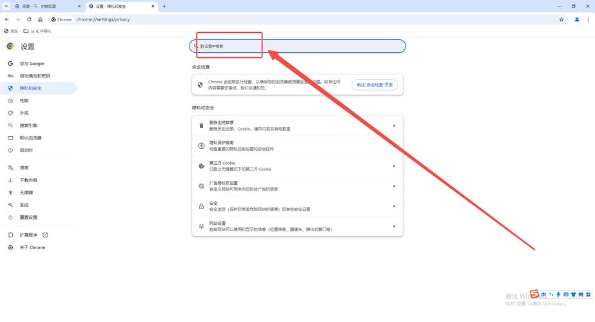Viewport: 595px width, 322px height.
Task: Expand arrow on 删除浏览数据 row
Action: 394,126
